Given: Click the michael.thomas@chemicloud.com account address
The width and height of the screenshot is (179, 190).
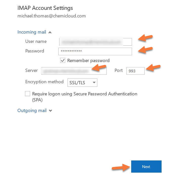Looking at the screenshot, I should pyautogui.click(x=52, y=16).
